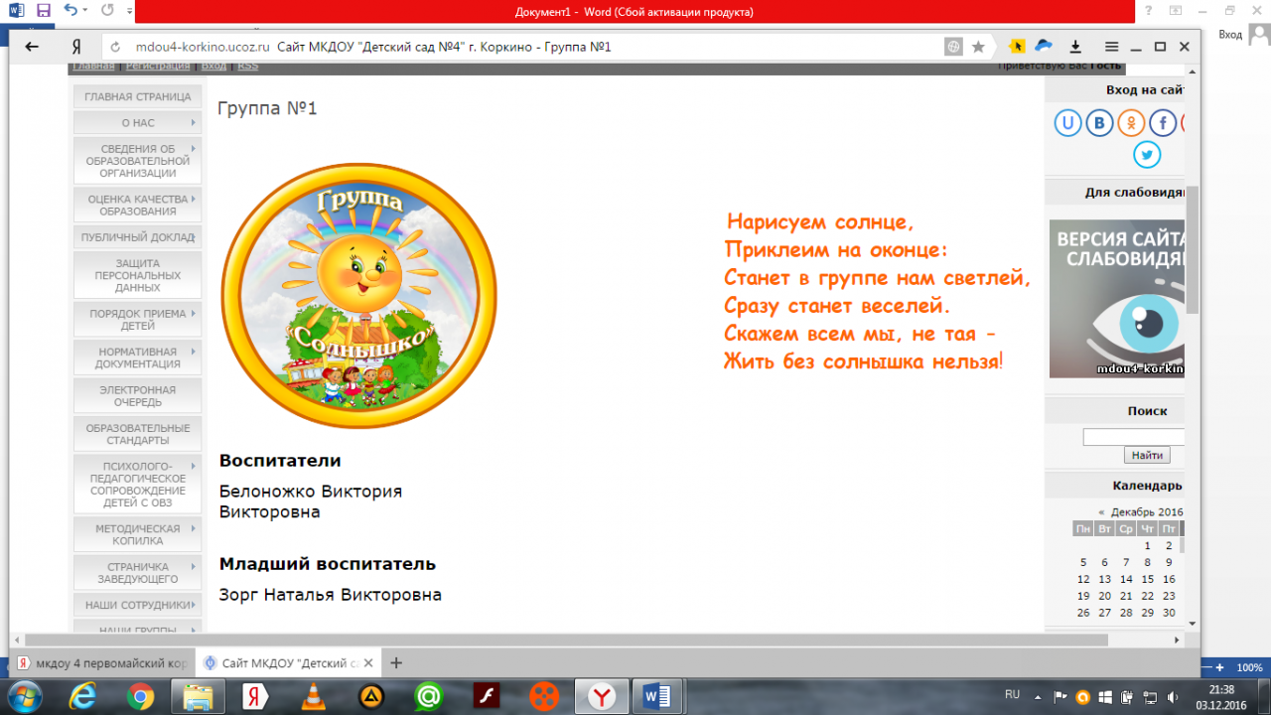Log in with the Facebook icon

[x=1163, y=123]
